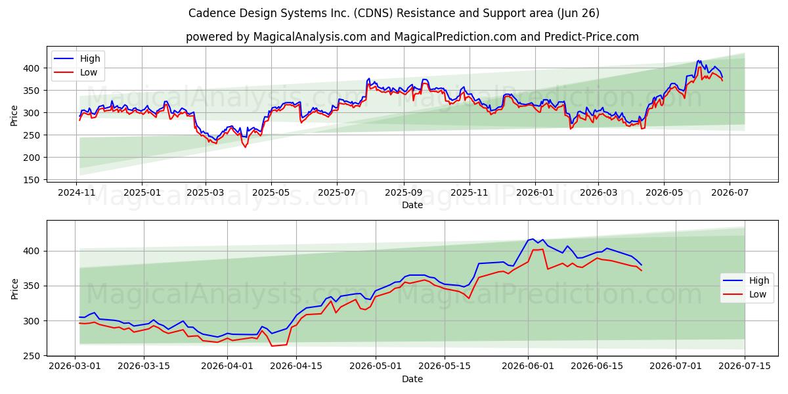Viewport: 788px width, 394px height.
Task: Click 'High' in the top chart legend
Action: coord(90,58)
